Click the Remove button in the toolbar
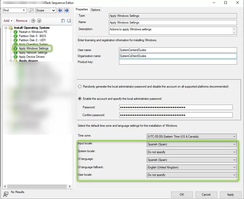The width and height of the screenshot is (244, 199). click(x=22, y=20)
